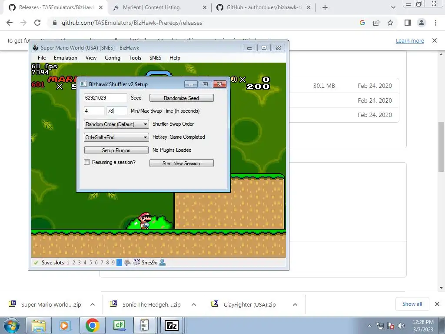
Task: Dismiss the Chrome update info bar
Action: [x=435, y=40]
